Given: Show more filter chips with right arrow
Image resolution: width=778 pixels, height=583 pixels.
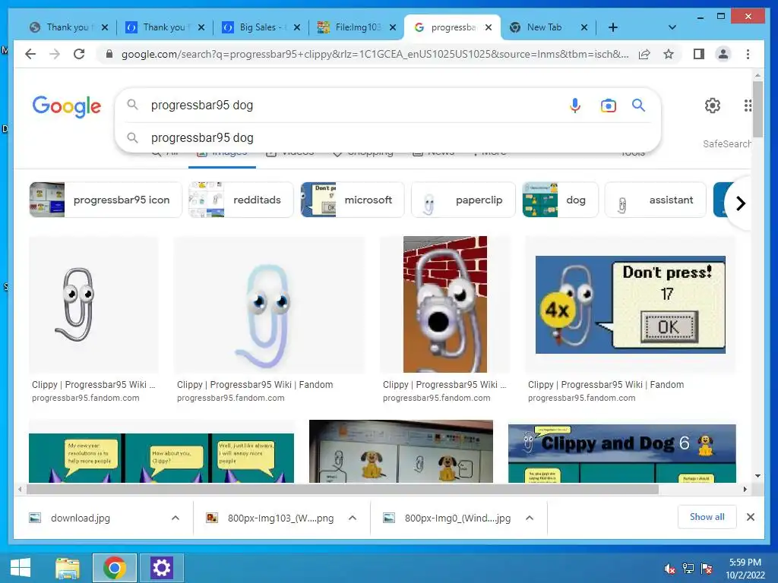Looking at the screenshot, I should pos(740,203).
